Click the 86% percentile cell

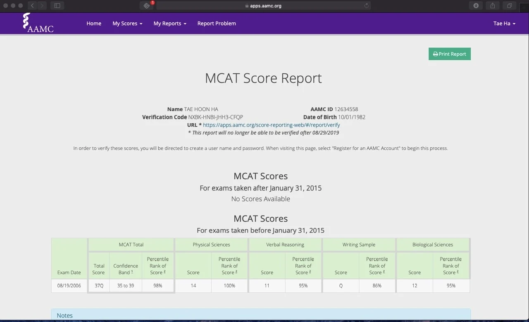tap(377, 286)
